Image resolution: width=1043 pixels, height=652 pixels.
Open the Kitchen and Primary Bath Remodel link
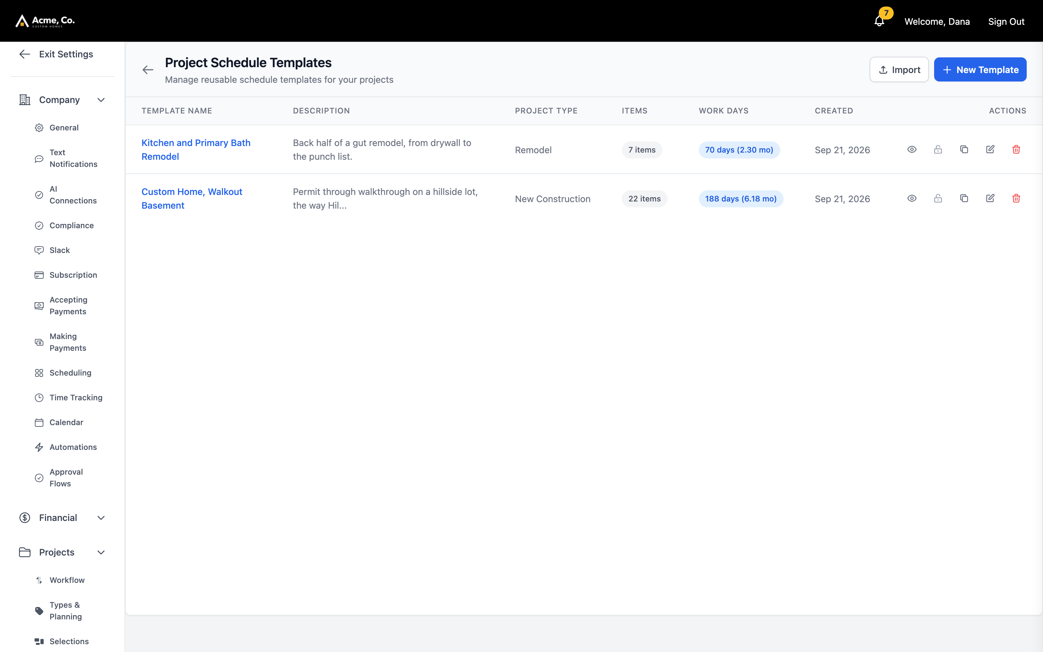point(196,150)
